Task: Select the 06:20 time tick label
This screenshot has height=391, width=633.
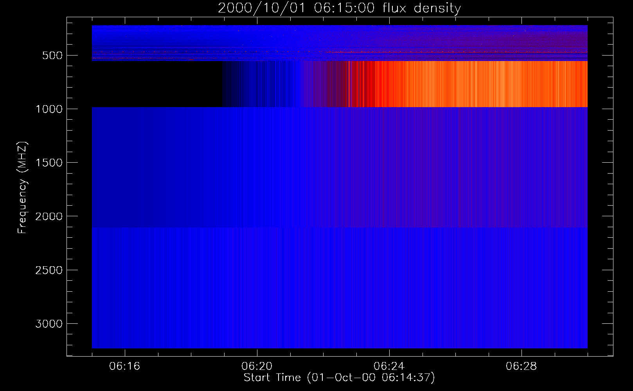Action: click(x=257, y=366)
